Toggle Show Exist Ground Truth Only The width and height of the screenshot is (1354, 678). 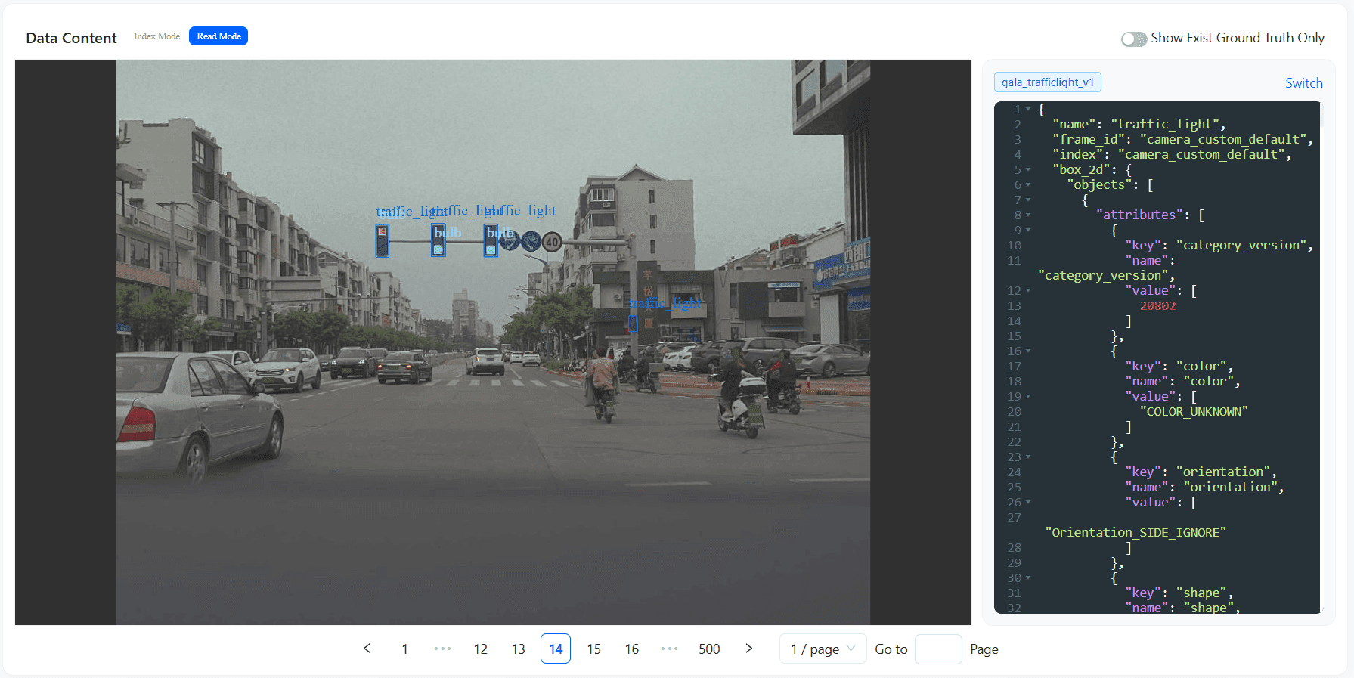coord(1133,39)
